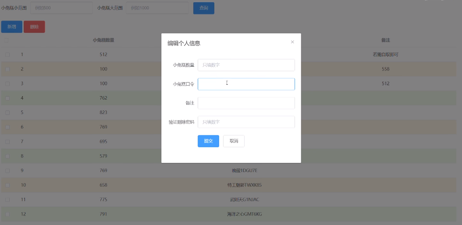Check the checkbox for row 1

pos(7,55)
